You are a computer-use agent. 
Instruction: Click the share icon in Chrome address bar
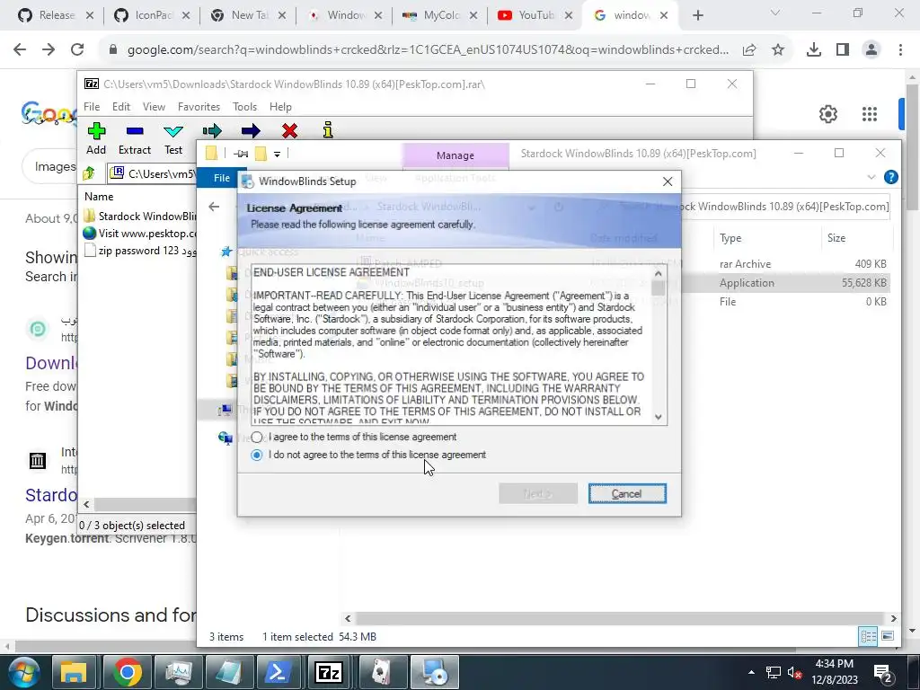(749, 50)
